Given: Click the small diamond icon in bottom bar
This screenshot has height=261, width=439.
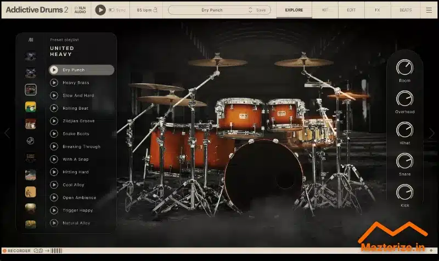Looking at the screenshot, I should point(431,251).
